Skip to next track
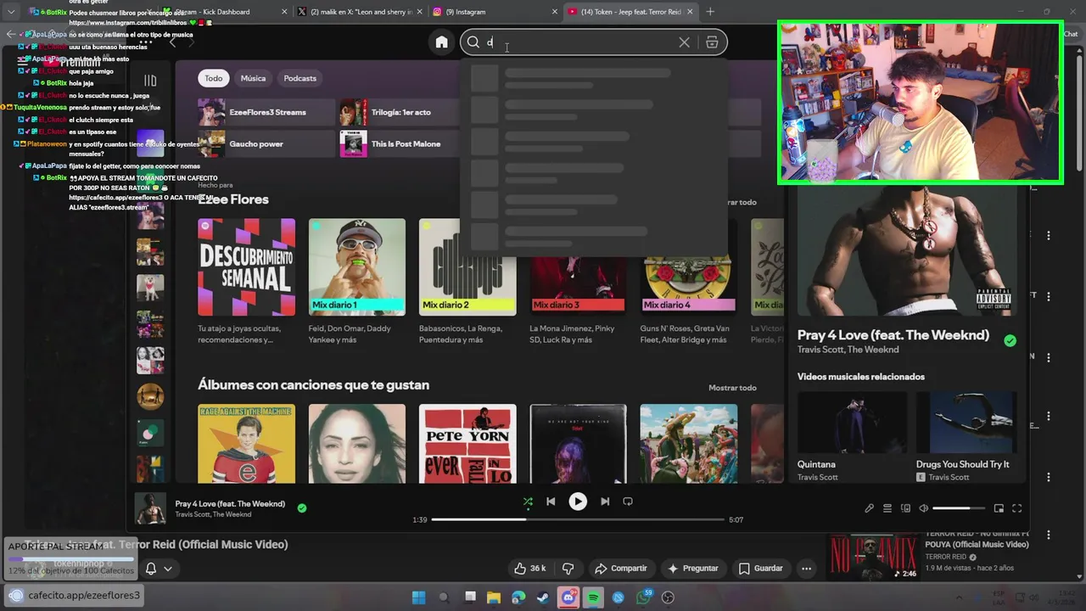Image resolution: width=1086 pixels, height=611 pixels. [x=605, y=502]
